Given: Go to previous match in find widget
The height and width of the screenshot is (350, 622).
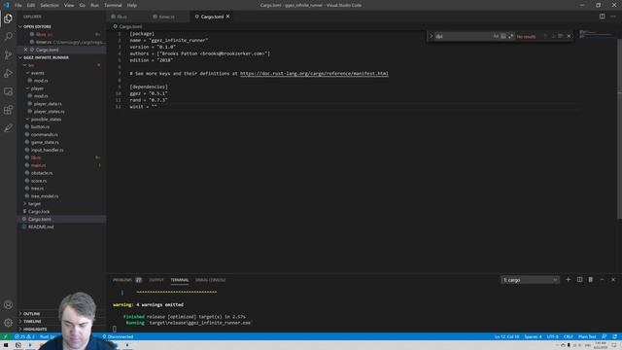Looking at the screenshot, I should (x=545, y=36).
